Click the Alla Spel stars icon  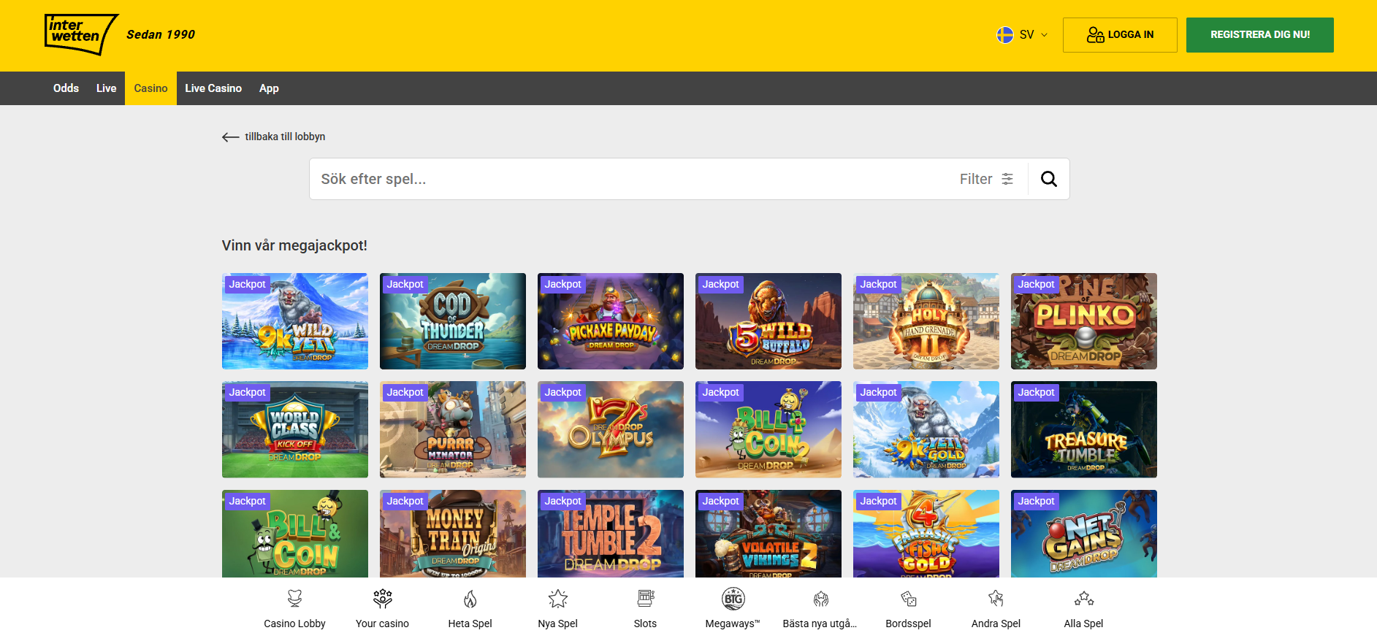1084,599
